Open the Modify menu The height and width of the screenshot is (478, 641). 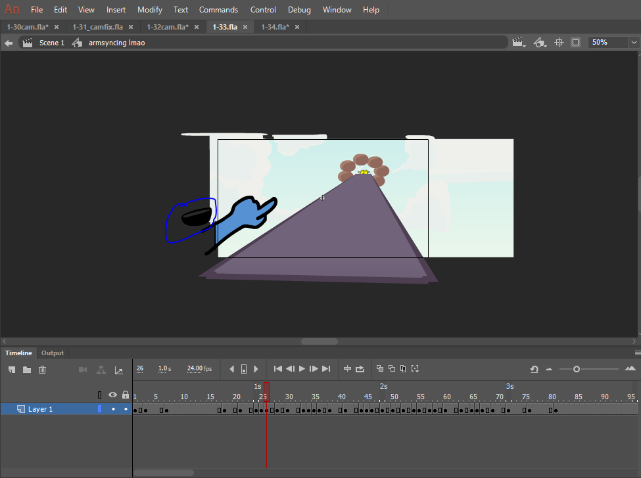point(150,10)
